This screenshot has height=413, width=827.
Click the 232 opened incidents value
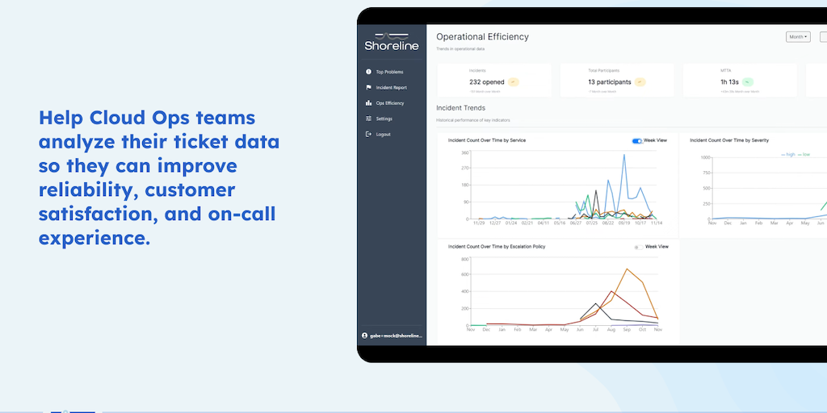(487, 82)
